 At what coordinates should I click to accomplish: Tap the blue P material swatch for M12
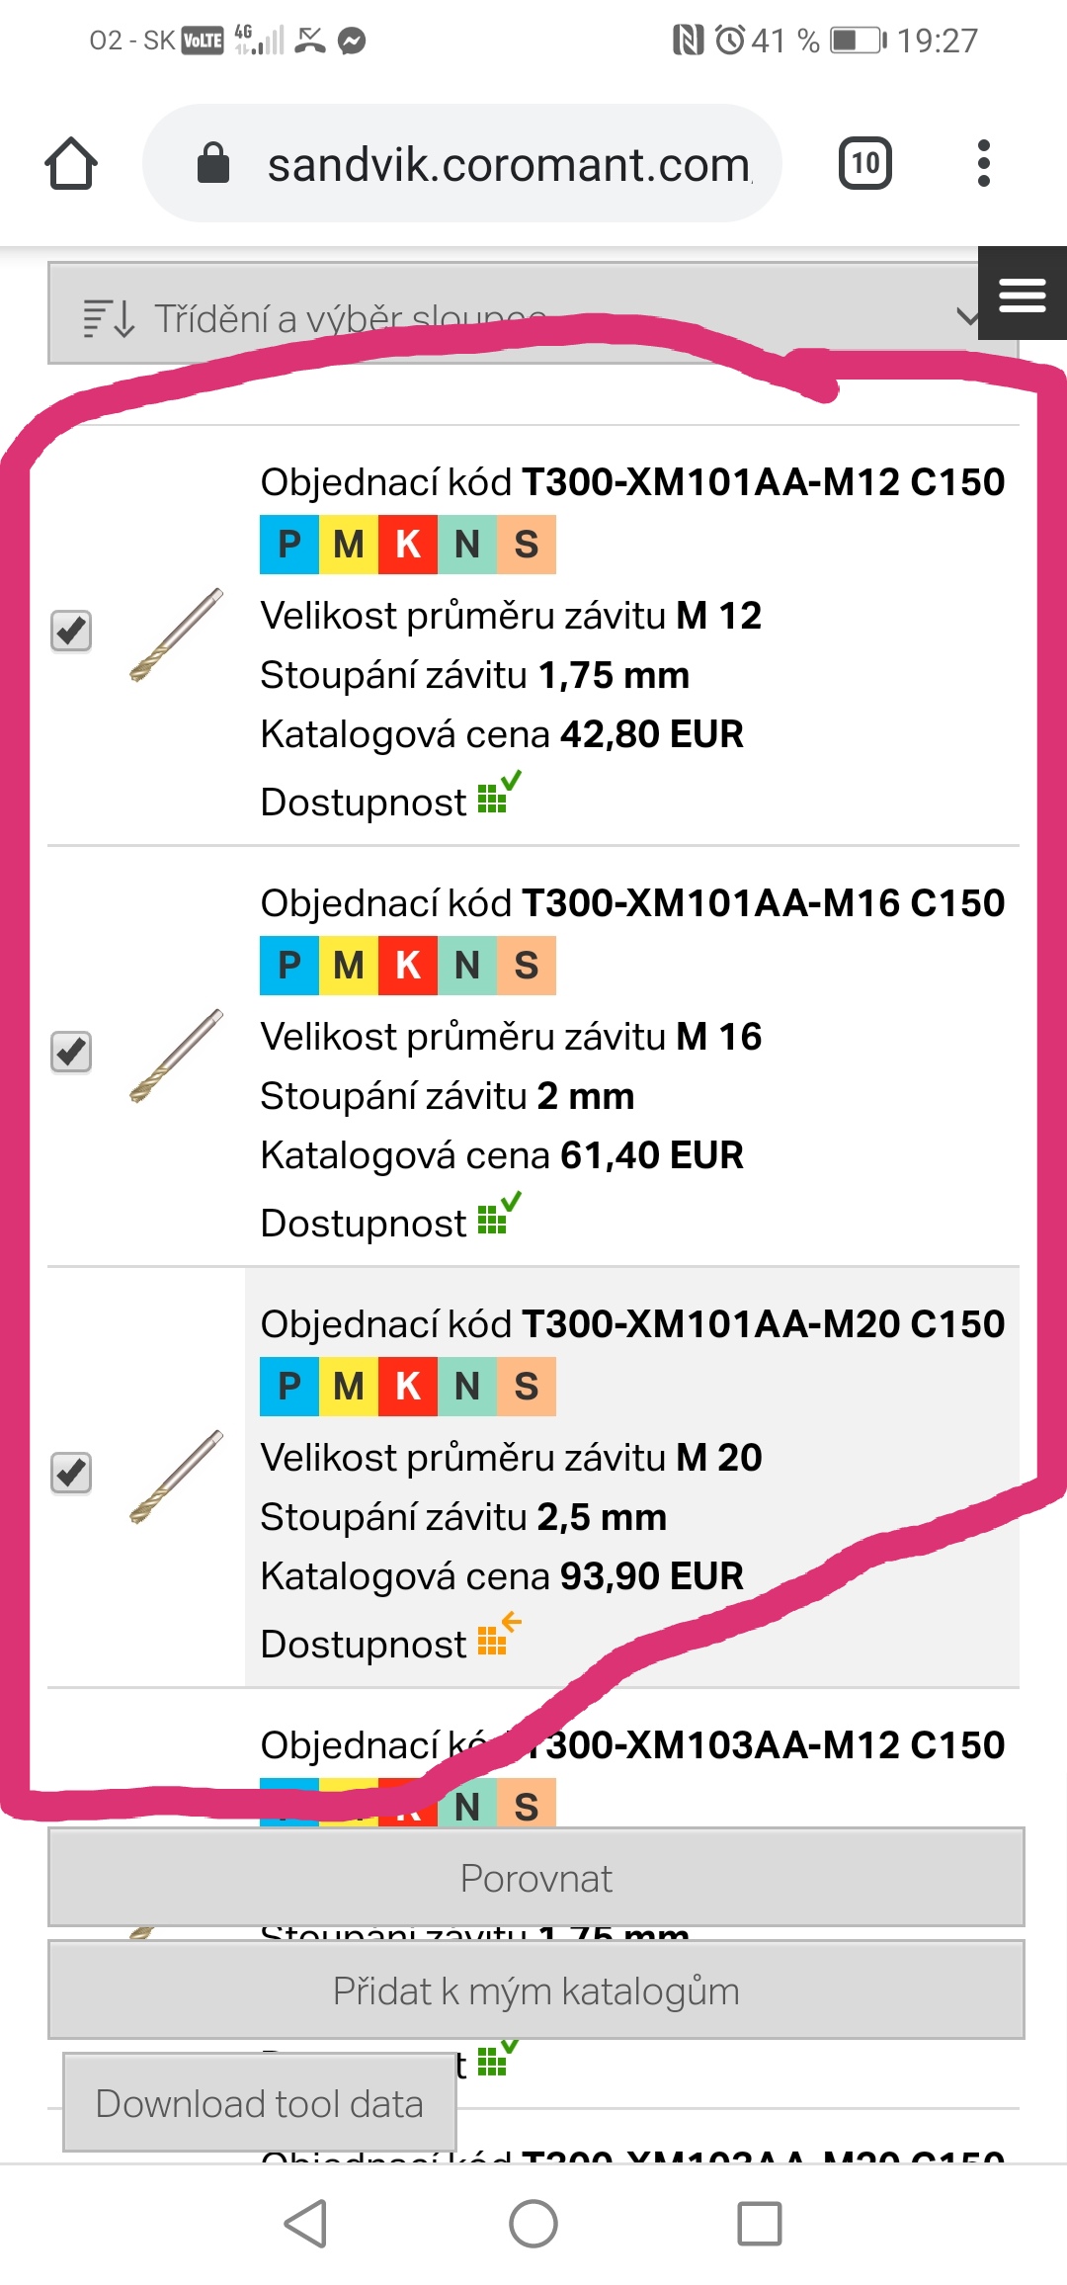pyautogui.click(x=289, y=545)
